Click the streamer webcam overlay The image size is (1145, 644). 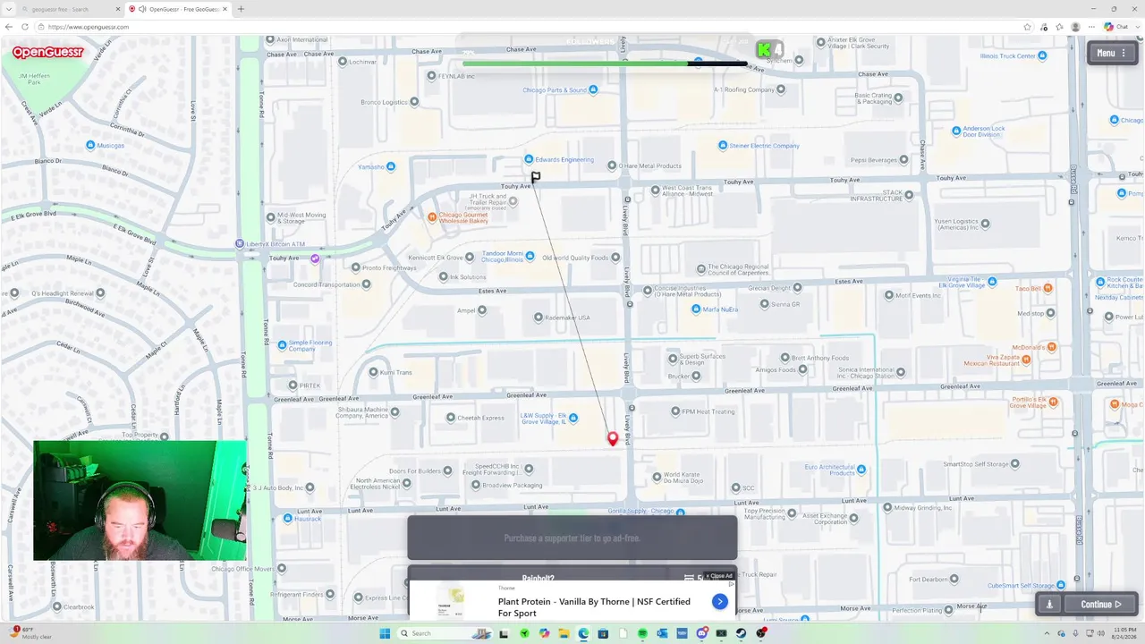pyautogui.click(x=140, y=500)
